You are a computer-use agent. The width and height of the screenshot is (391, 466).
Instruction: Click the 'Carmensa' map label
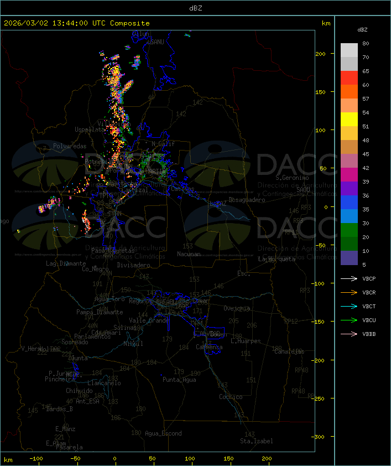tap(209, 347)
